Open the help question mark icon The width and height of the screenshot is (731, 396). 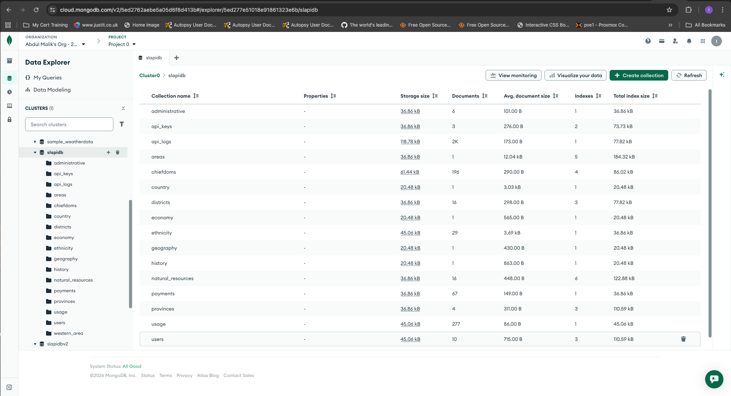tap(648, 41)
